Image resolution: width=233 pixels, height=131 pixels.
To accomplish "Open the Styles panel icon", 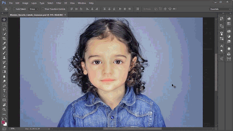I will 229,41.
